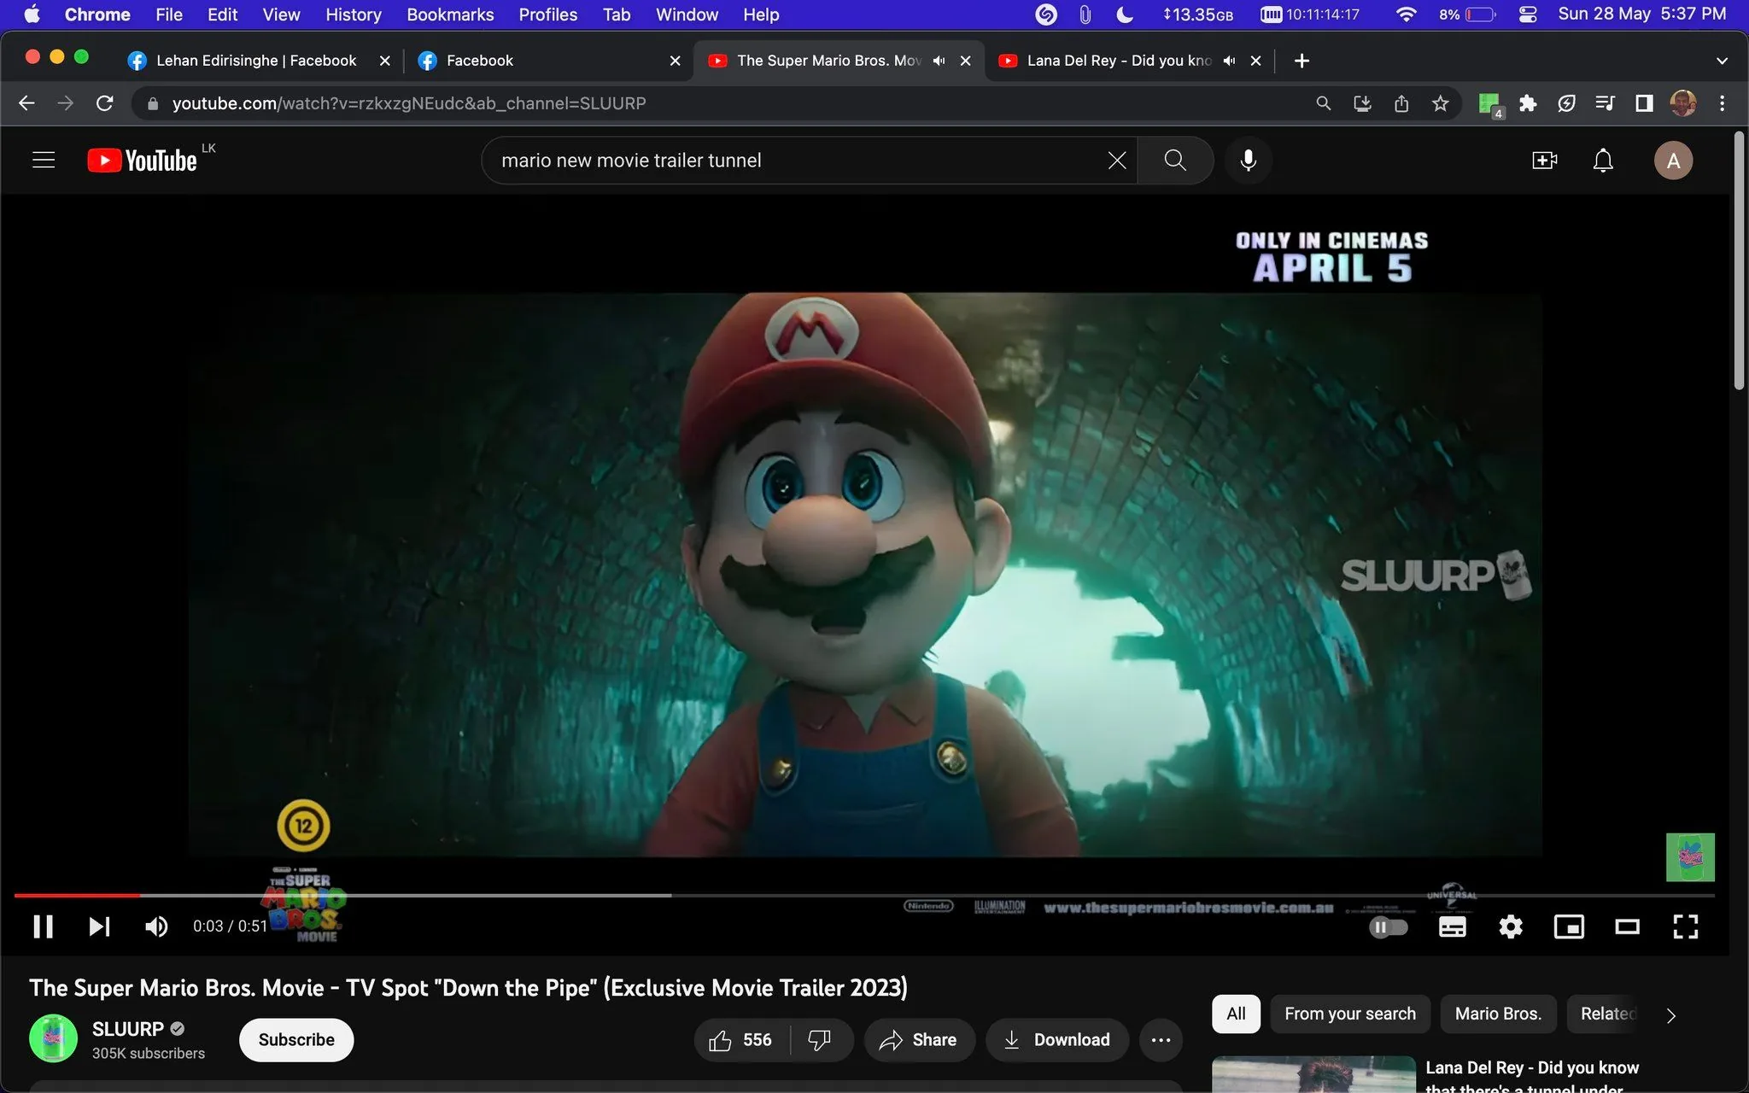Subscribe to the SLUURP channel

point(295,1040)
